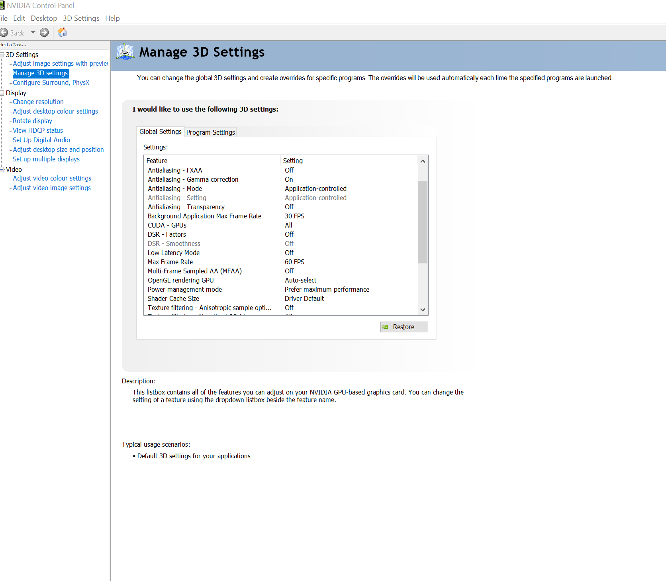This screenshot has height=581, width=666.
Task: Select the DSR - Factors row
Action: coord(281,234)
